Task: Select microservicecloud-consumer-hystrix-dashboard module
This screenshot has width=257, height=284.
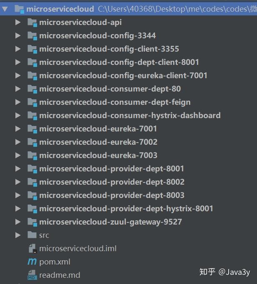Action: [130, 115]
